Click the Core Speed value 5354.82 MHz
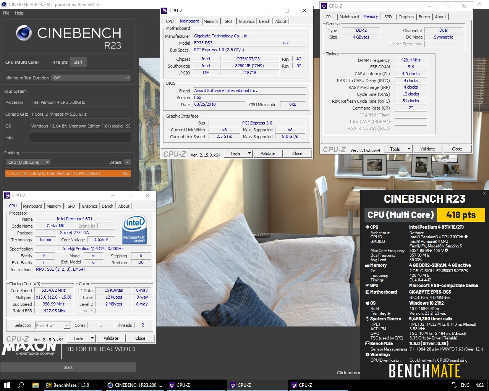 pos(53,291)
